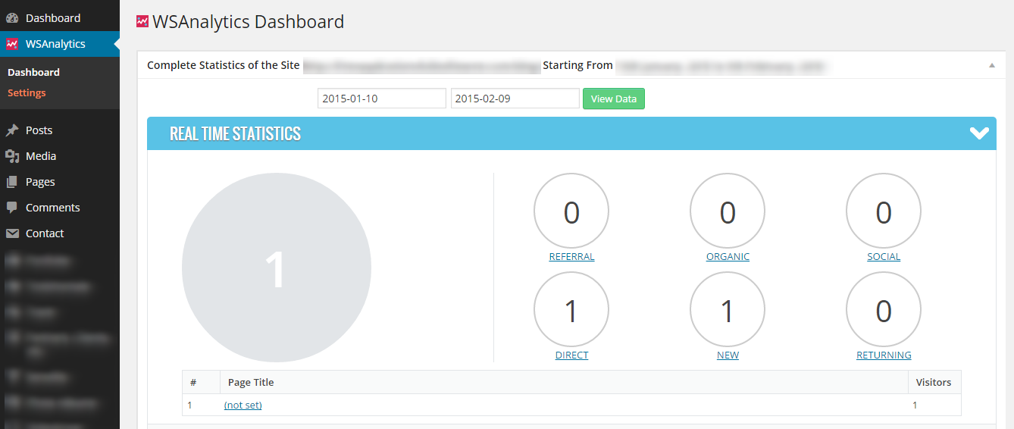The height and width of the screenshot is (429, 1014).
Task: Click the Posts pushpin icon
Action: pyautogui.click(x=12, y=130)
